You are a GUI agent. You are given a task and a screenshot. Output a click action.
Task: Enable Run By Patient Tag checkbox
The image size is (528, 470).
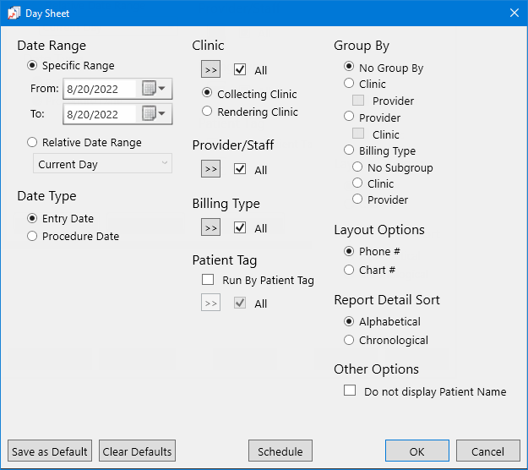click(208, 280)
